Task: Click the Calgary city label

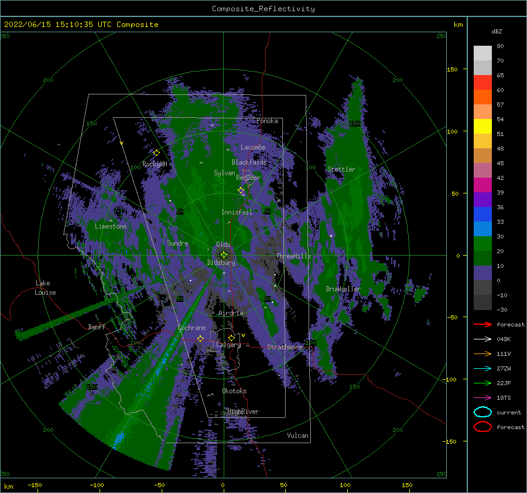Action: [x=228, y=345]
